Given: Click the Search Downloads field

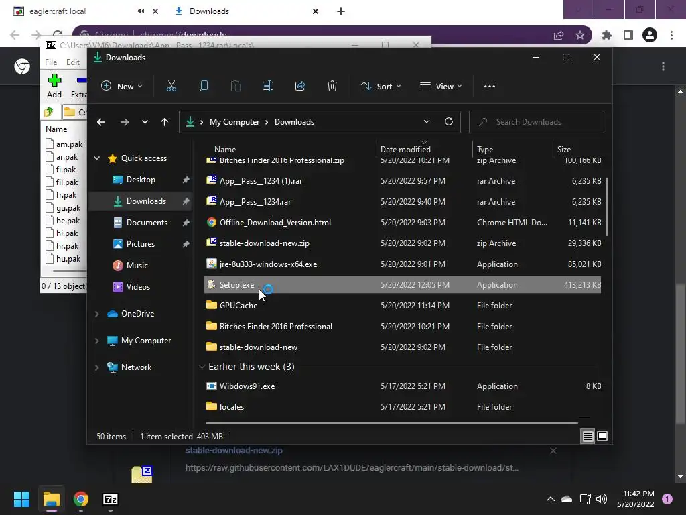Looking at the screenshot, I should [537, 122].
